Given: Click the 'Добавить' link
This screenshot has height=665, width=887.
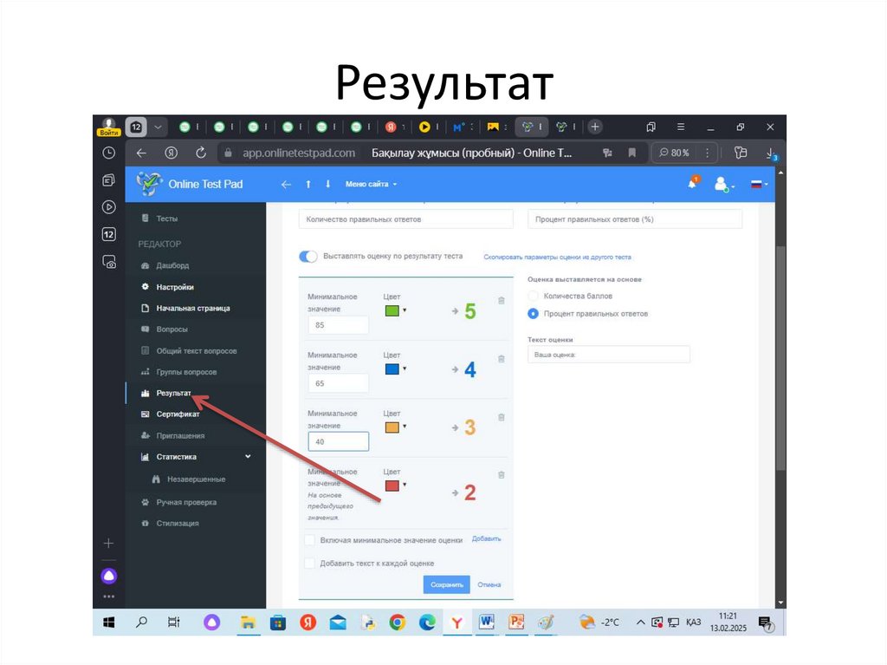Looking at the screenshot, I should (x=487, y=538).
